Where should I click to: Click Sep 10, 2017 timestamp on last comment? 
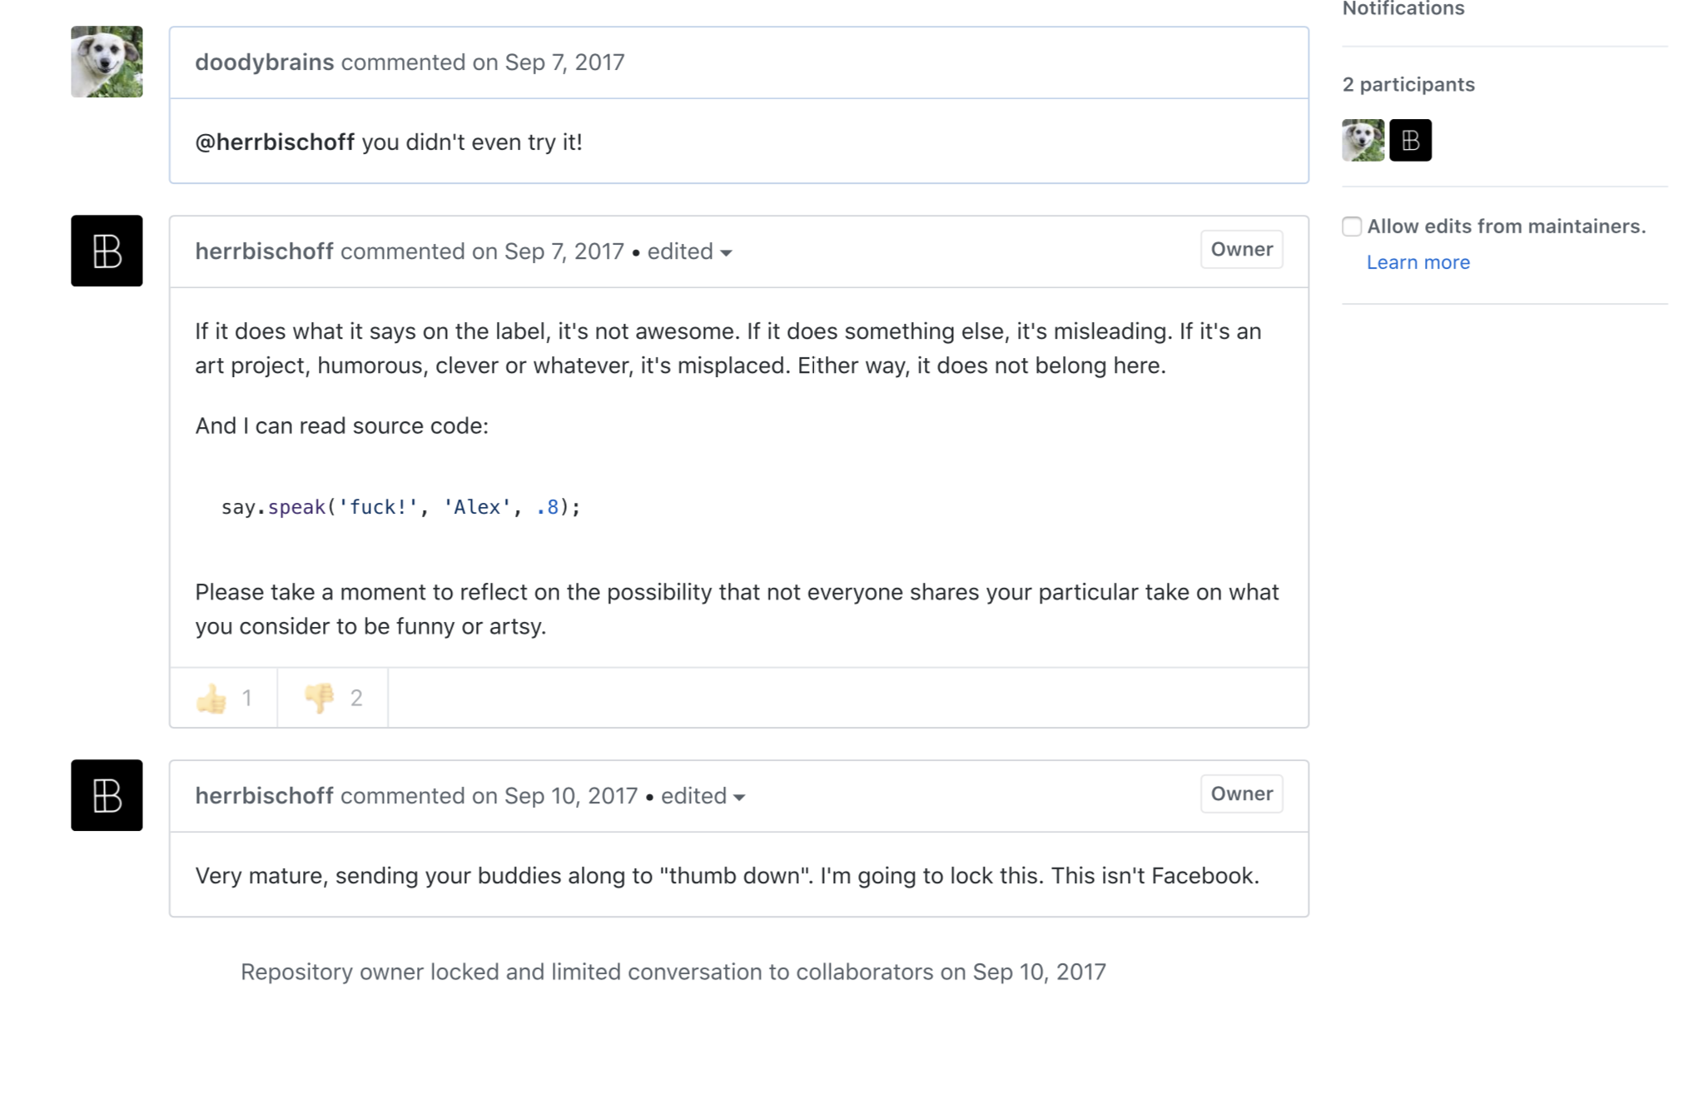[x=570, y=796]
